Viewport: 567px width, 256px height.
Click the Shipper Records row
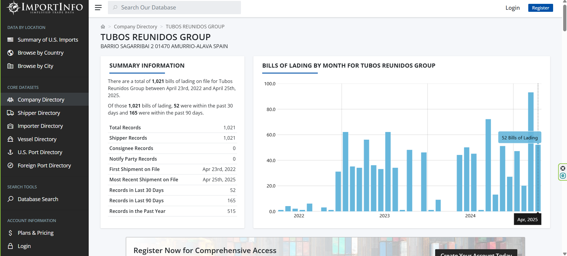pyautogui.click(x=172, y=138)
